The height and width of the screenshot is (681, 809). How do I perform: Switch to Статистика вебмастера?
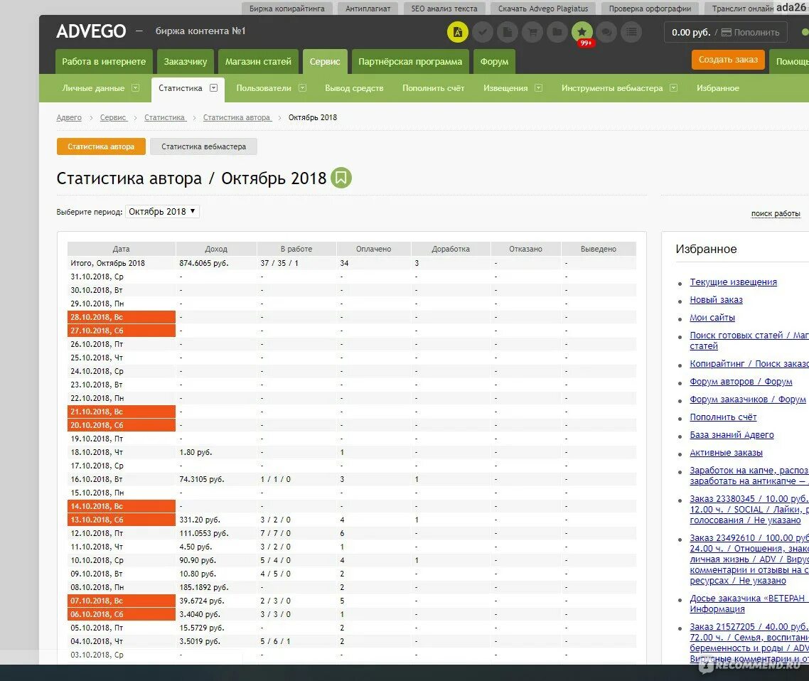click(204, 146)
